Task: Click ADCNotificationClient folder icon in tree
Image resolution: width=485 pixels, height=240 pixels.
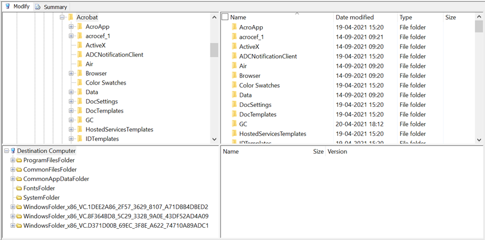Action: [x=79, y=55]
